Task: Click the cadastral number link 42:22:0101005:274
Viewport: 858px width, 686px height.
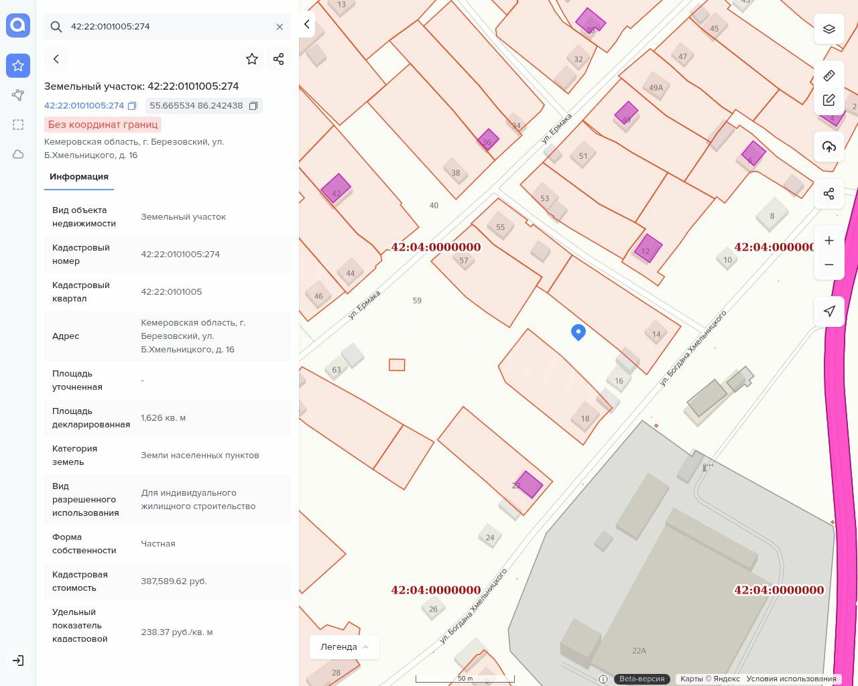Action: coord(84,106)
